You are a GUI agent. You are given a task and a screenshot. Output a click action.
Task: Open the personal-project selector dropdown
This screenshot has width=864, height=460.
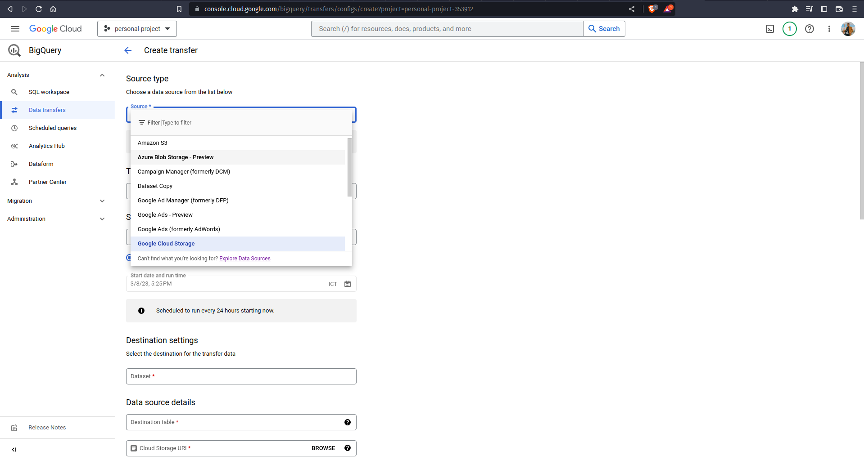coord(137,29)
